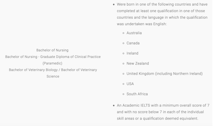Click the hollow bullet next to USA
The width and height of the screenshot is (213, 126).
pos(123,84)
